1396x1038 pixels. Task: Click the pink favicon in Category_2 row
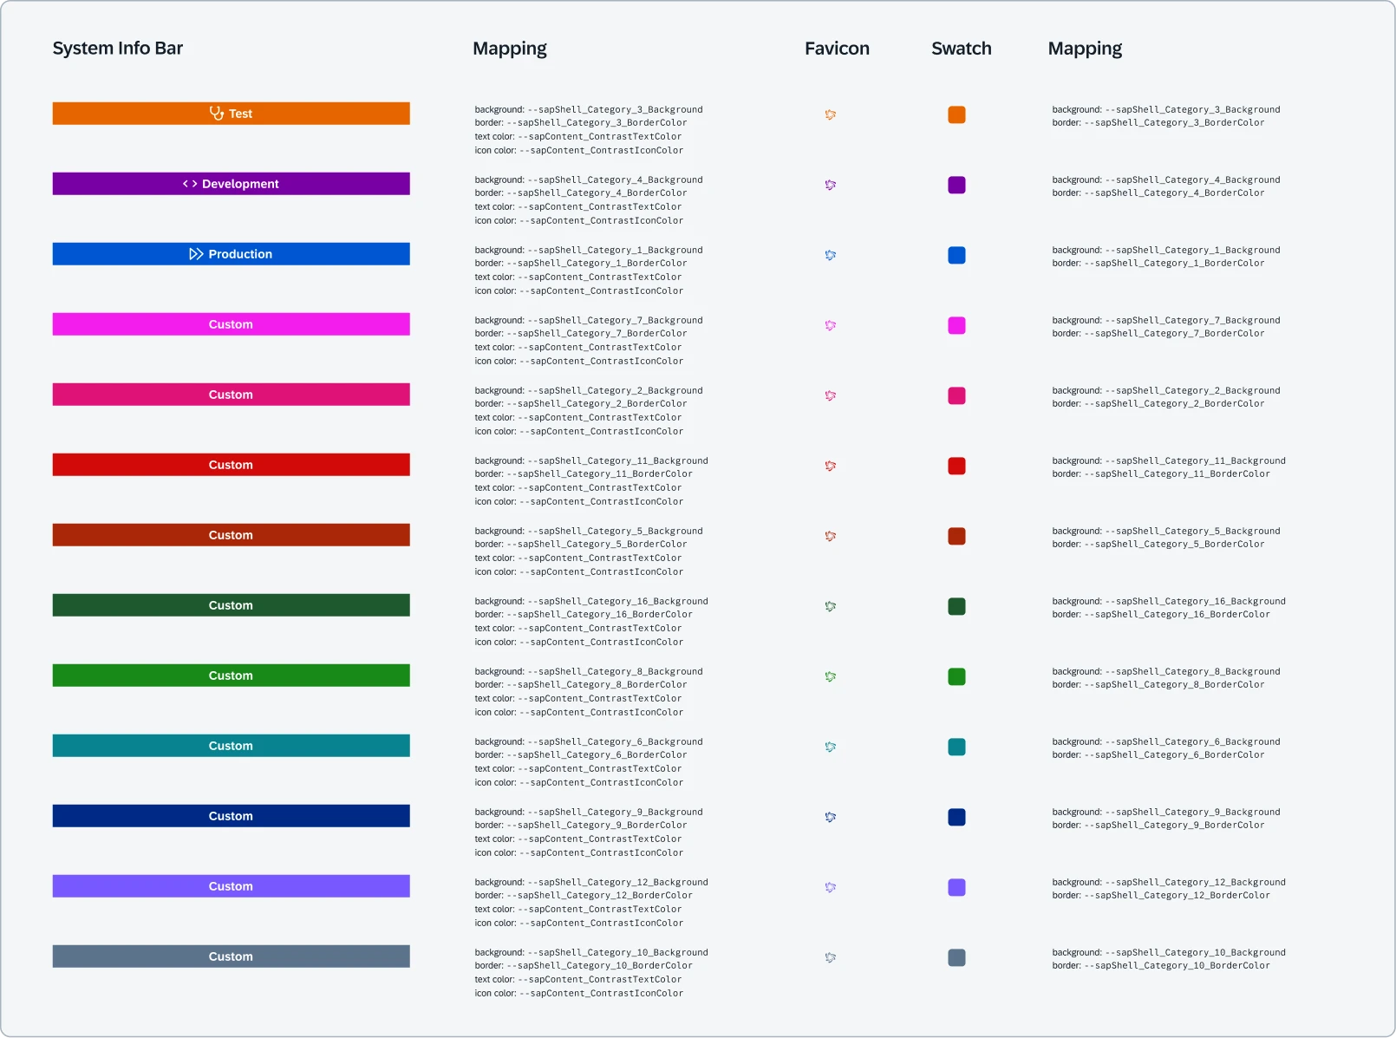(x=831, y=395)
